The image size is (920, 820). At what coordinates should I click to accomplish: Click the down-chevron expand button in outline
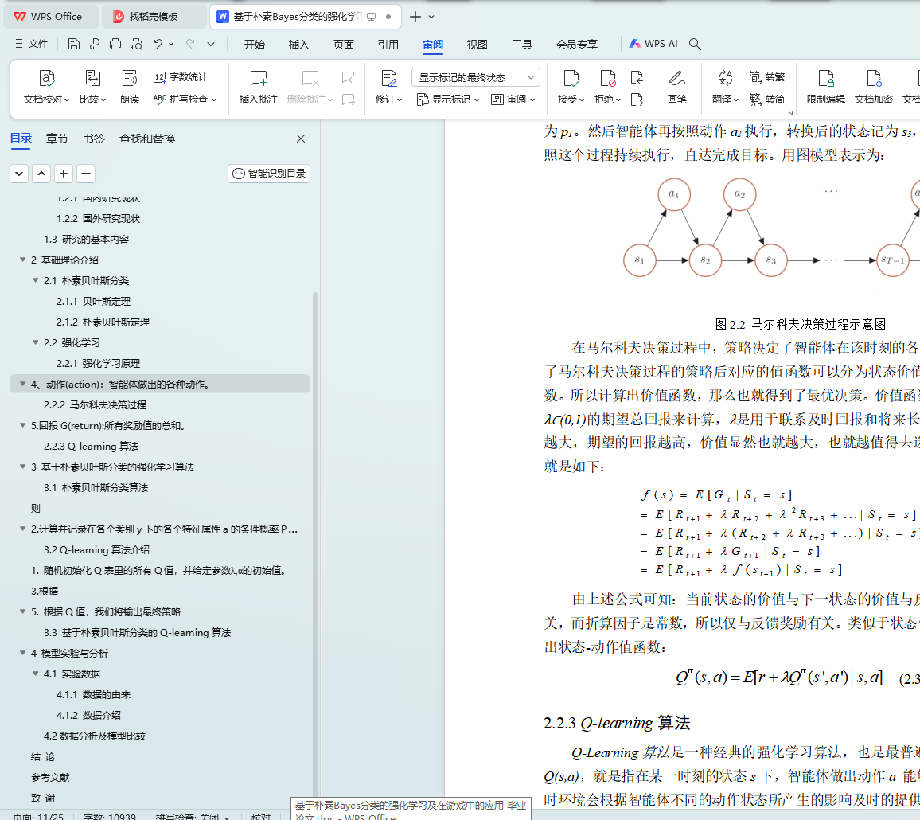click(x=19, y=174)
